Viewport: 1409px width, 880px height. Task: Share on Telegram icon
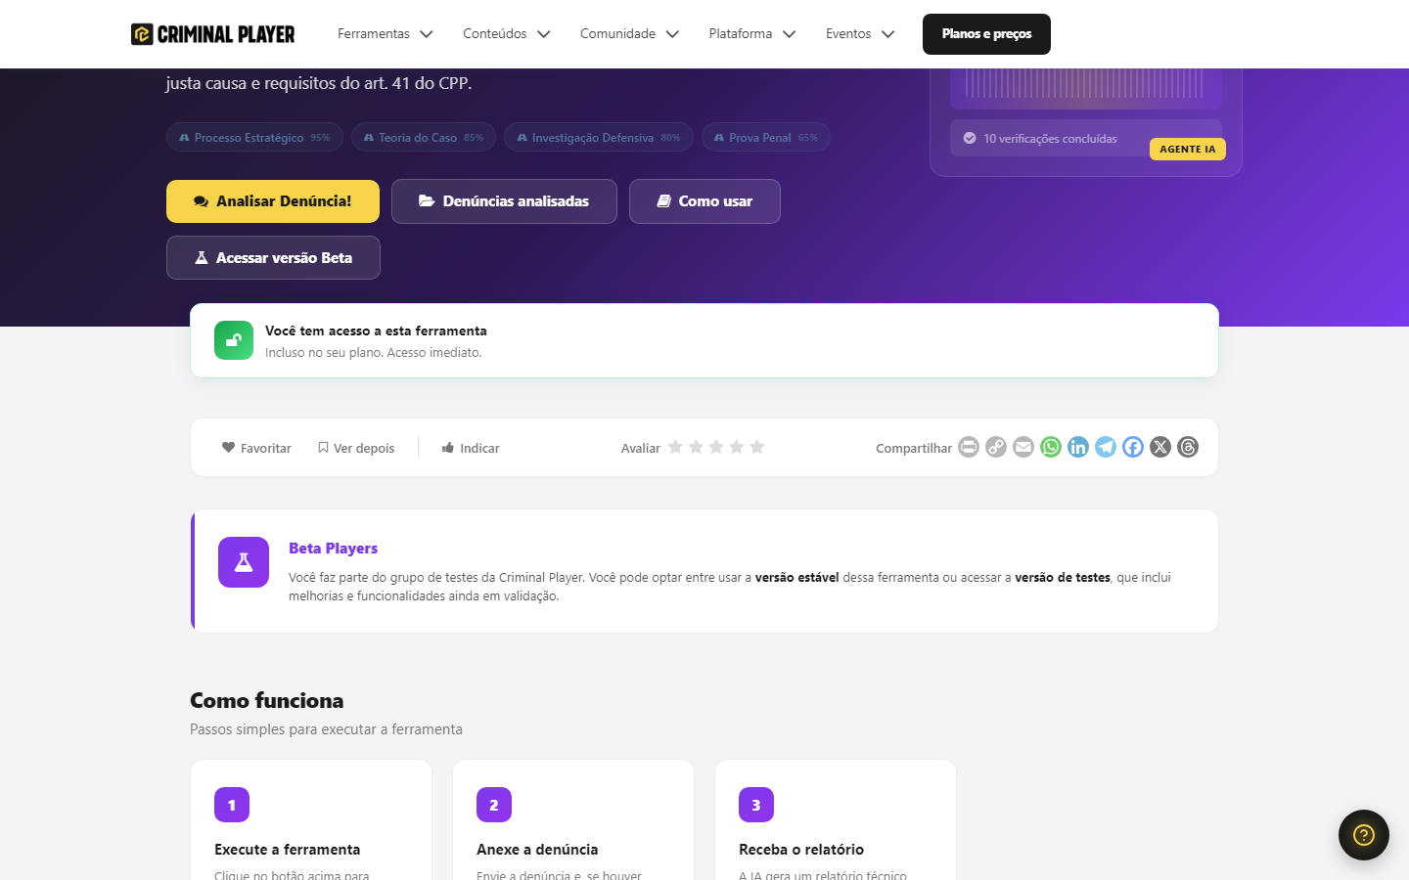1106,447
